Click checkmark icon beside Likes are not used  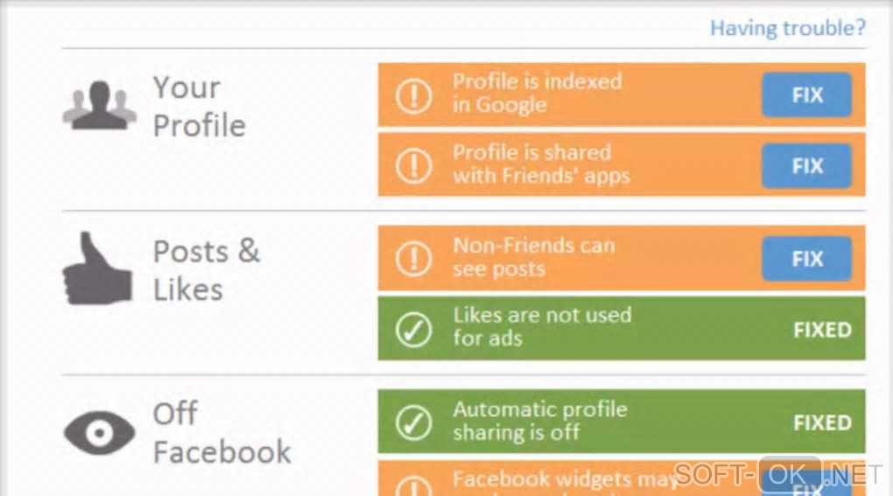pos(413,329)
